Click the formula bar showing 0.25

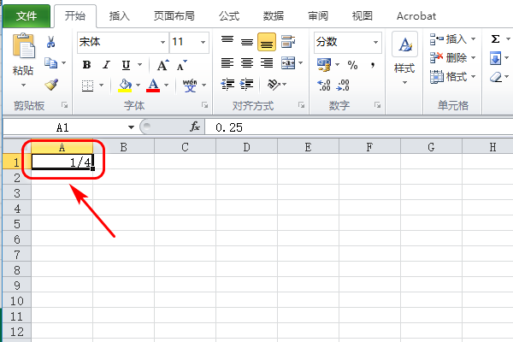point(359,127)
